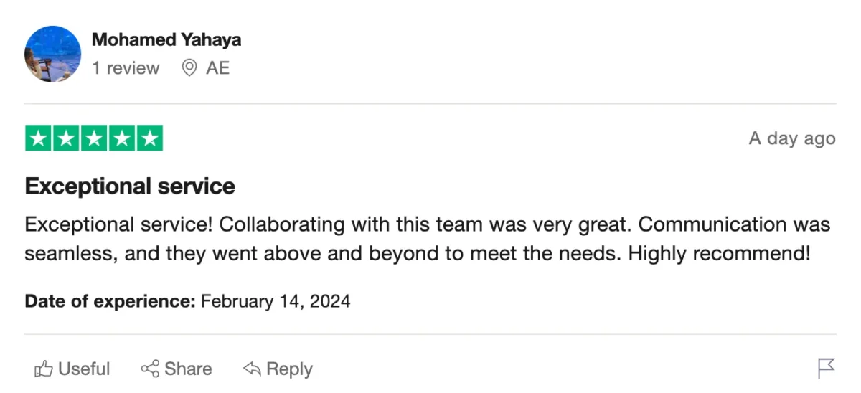Select the fourth green rating star

[x=121, y=138]
